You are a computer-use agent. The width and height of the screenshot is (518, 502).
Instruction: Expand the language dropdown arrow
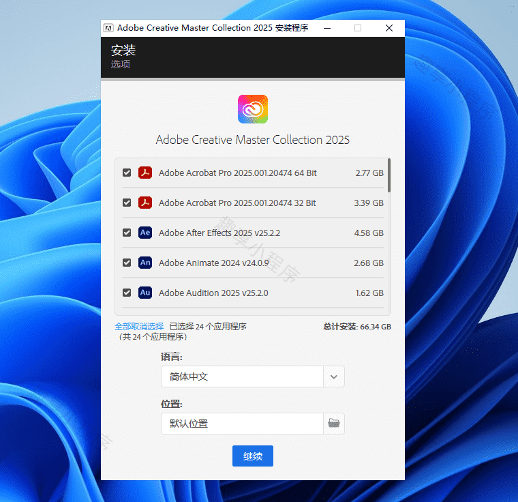334,376
